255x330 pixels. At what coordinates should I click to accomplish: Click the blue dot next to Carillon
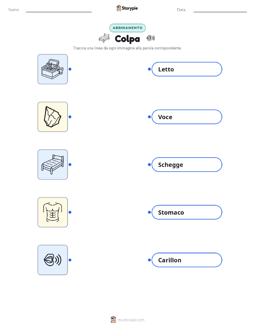tap(149, 260)
